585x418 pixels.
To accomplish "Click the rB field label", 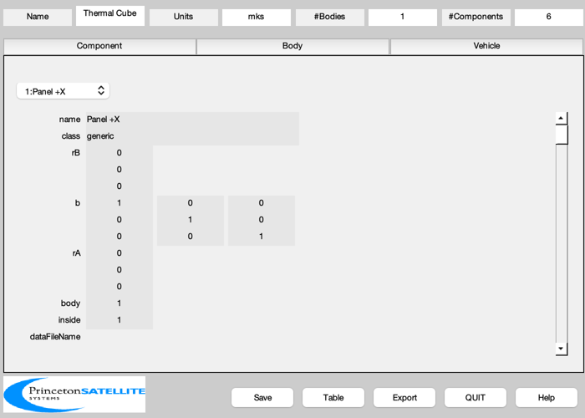I will click(x=76, y=153).
